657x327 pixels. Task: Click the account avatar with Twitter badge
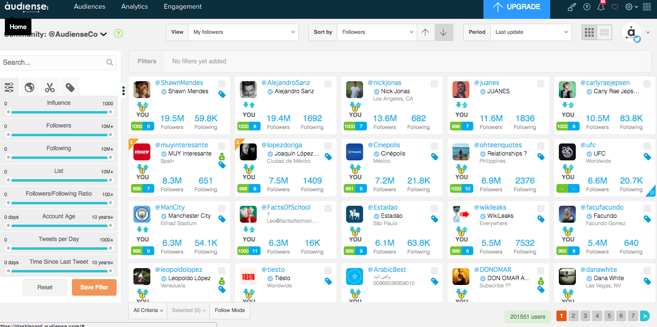pyautogui.click(x=631, y=33)
